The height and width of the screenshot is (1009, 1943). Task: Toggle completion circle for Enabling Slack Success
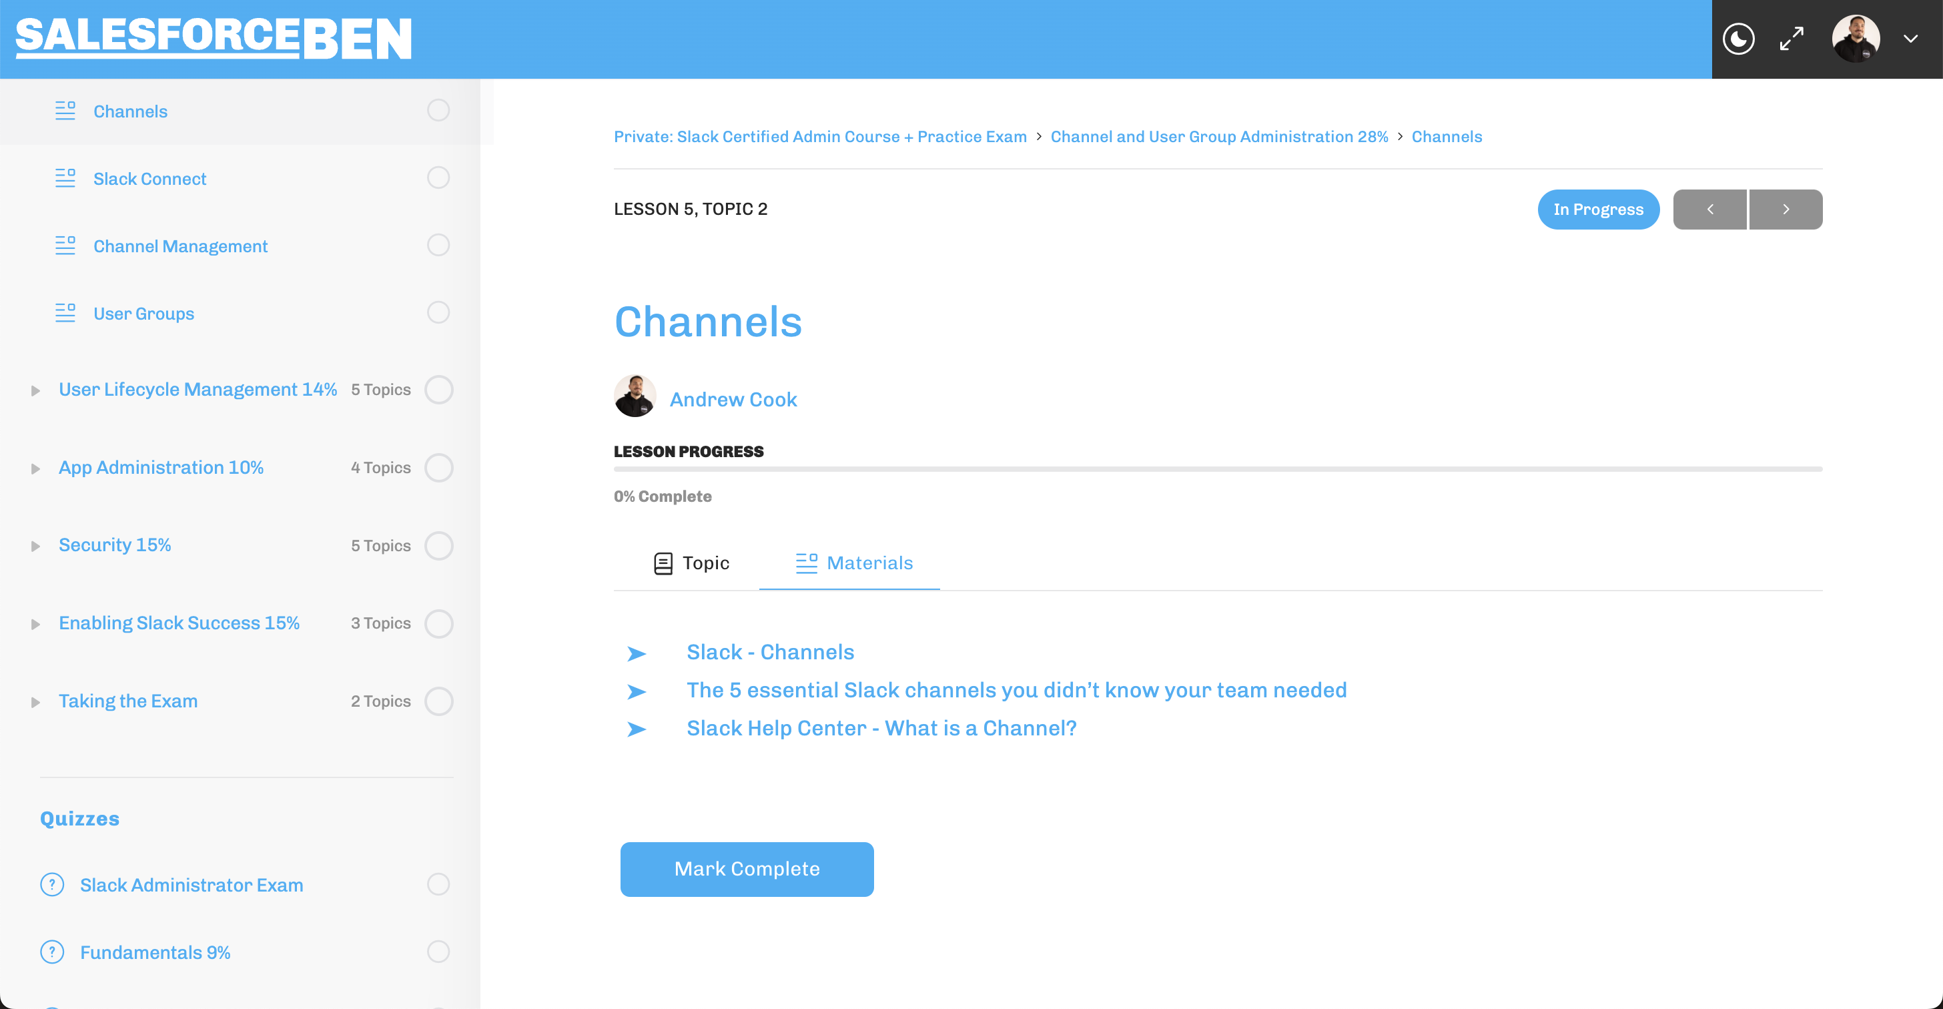(x=439, y=624)
